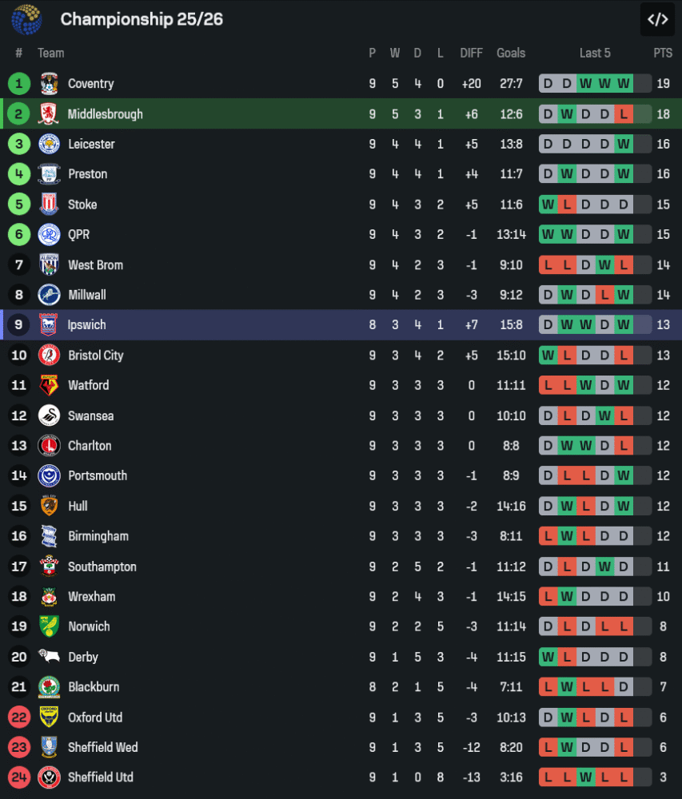Click the Championship league logo
Viewport: 682px width, 799px height.
click(x=26, y=19)
